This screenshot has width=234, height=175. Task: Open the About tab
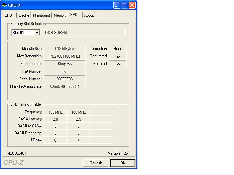[x=89, y=15]
